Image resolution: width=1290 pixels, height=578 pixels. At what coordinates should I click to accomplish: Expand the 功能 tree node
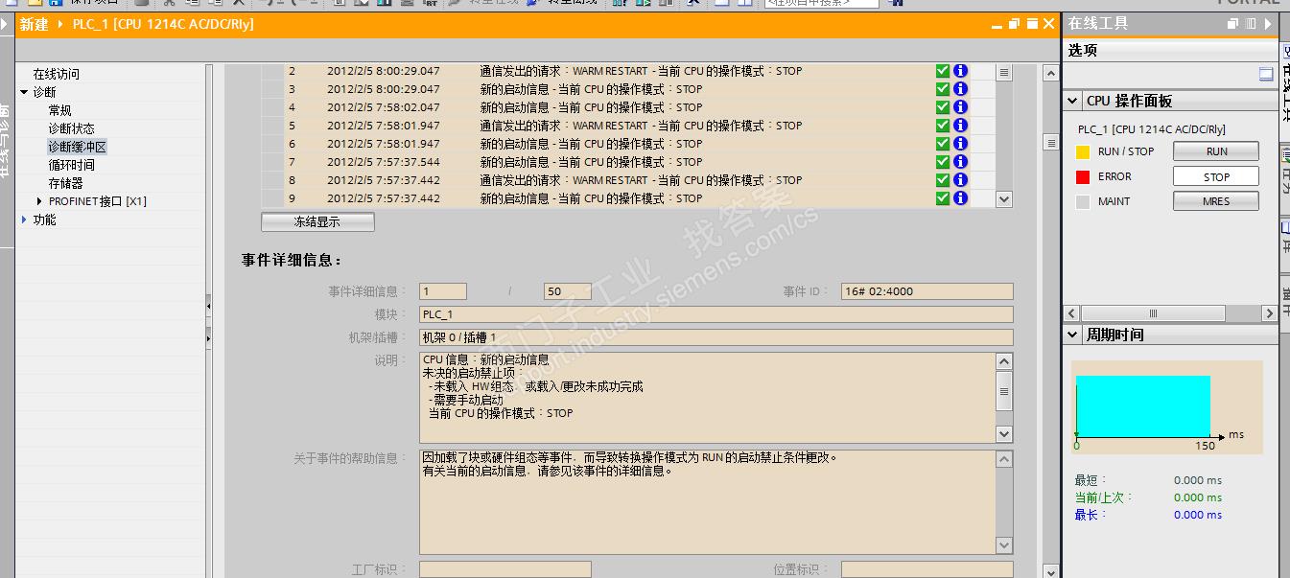click(x=24, y=220)
